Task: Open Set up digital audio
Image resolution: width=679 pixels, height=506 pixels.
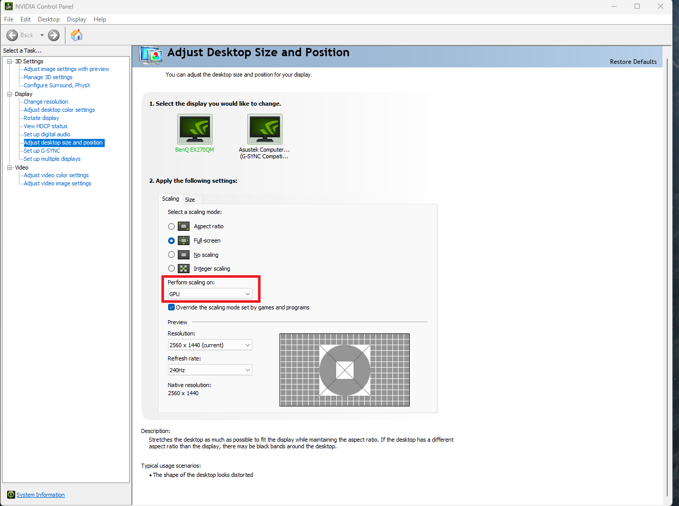Action: point(47,134)
